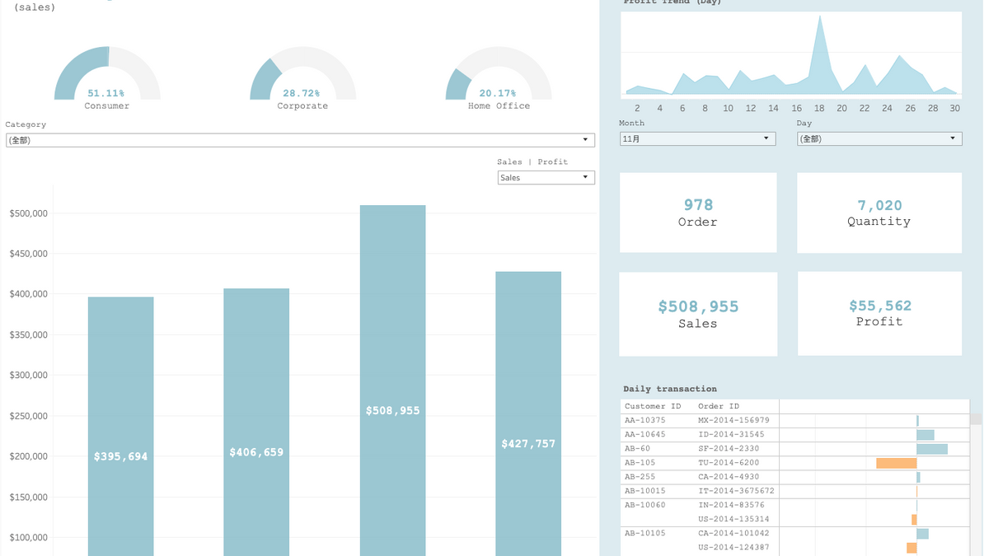Click the orange bar for US-2014-124387
Viewport: 989px width, 556px height.
tap(912, 548)
